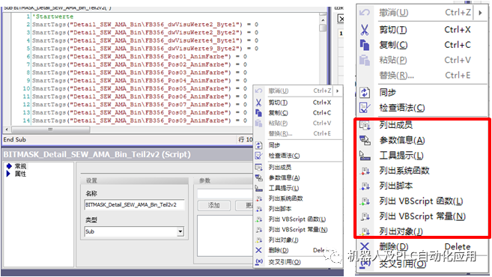The image size is (492, 277).
Task: Click the empty 参数 input field
Action: coord(225,193)
